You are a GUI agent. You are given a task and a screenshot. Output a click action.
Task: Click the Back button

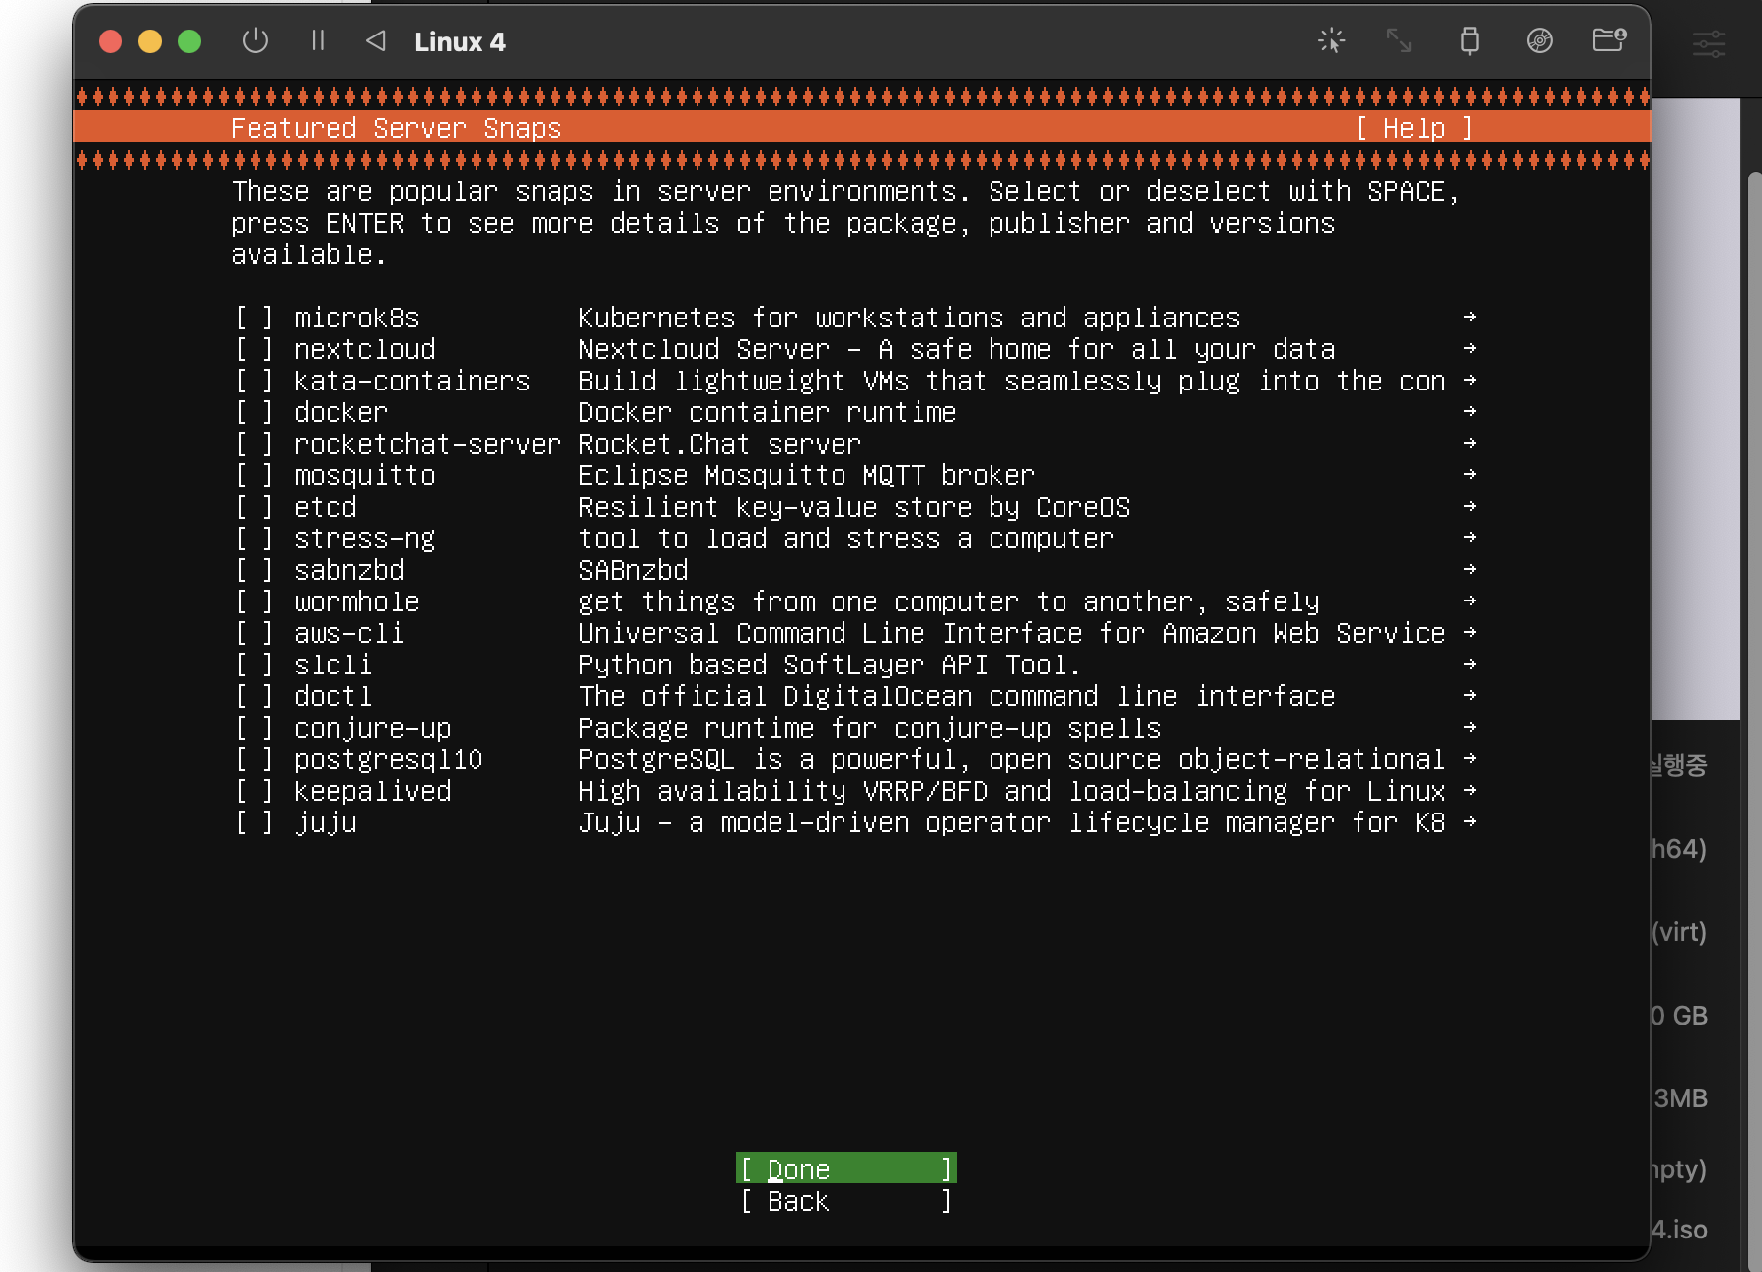coord(846,1200)
